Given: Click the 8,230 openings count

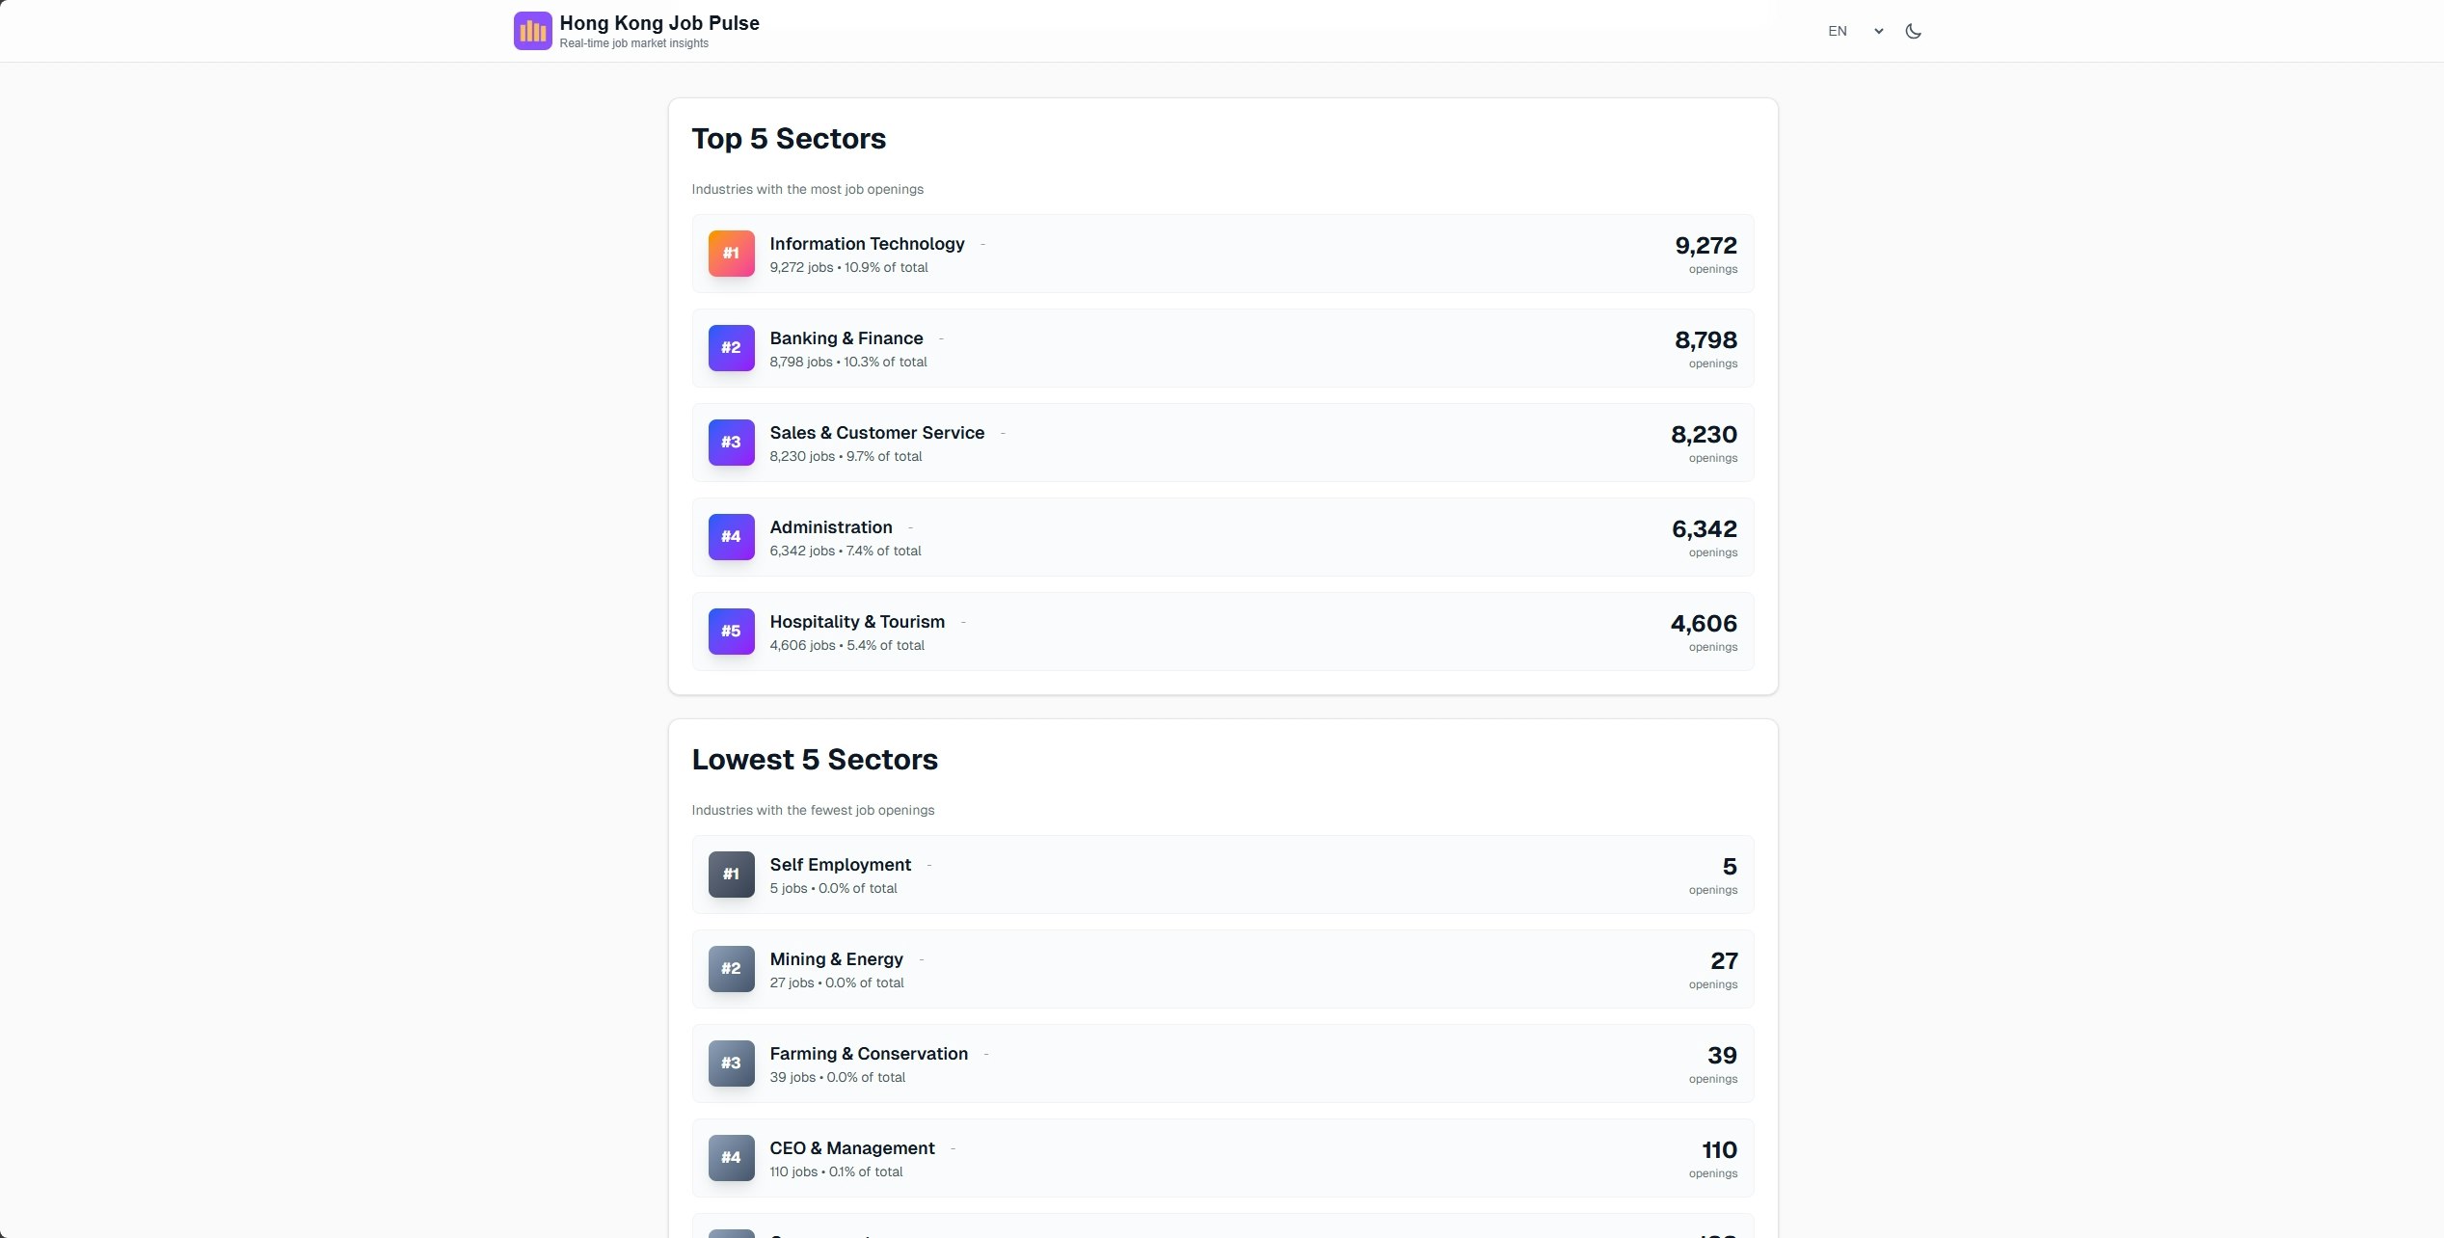Looking at the screenshot, I should (1704, 435).
